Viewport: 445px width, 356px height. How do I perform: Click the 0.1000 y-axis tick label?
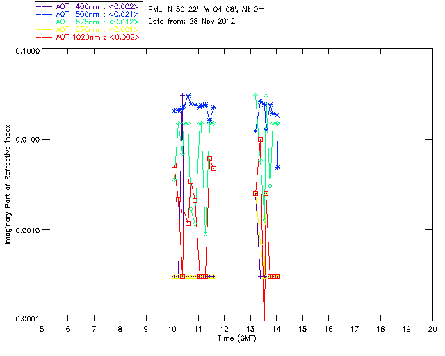click(x=27, y=51)
